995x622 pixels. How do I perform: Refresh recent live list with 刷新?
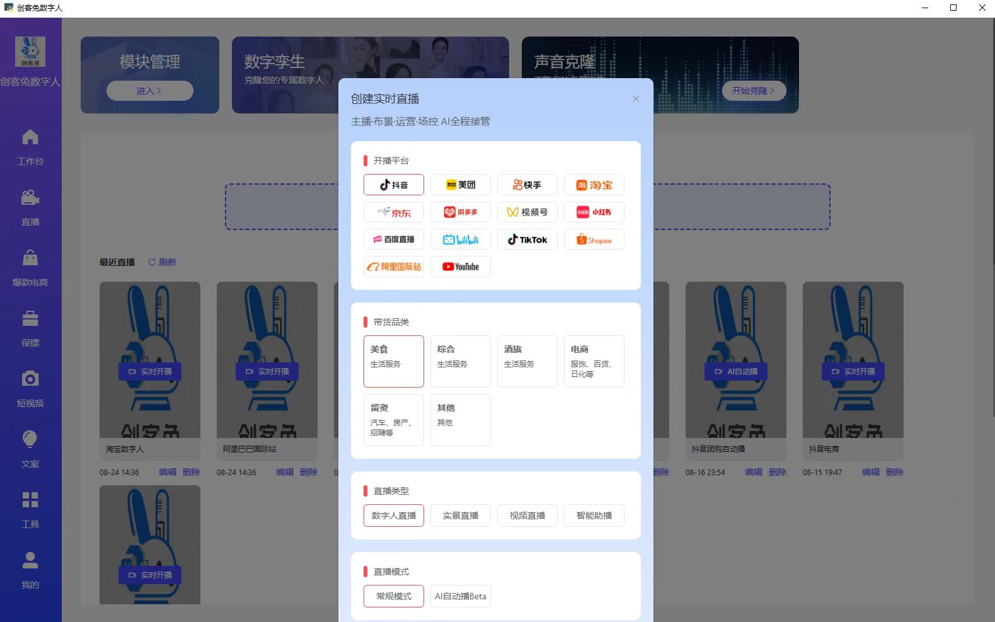tap(163, 262)
